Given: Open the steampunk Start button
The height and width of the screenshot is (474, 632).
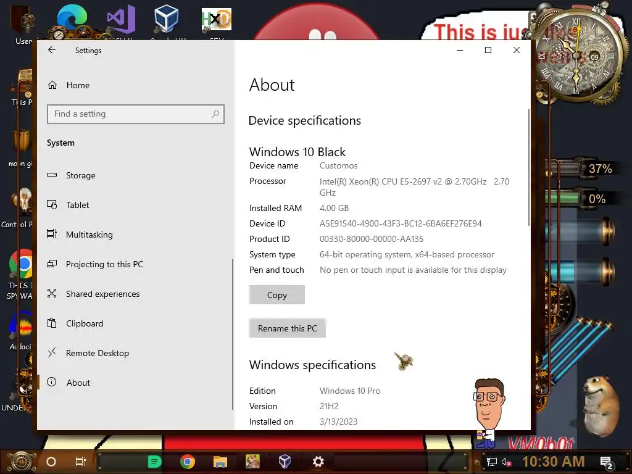Looking at the screenshot, I should point(22,462).
